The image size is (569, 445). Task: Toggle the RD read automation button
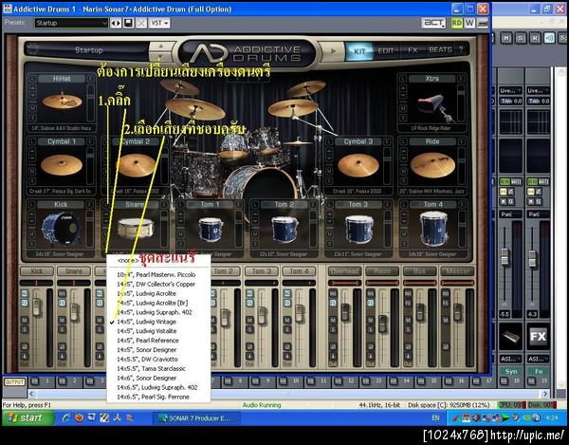(x=457, y=23)
